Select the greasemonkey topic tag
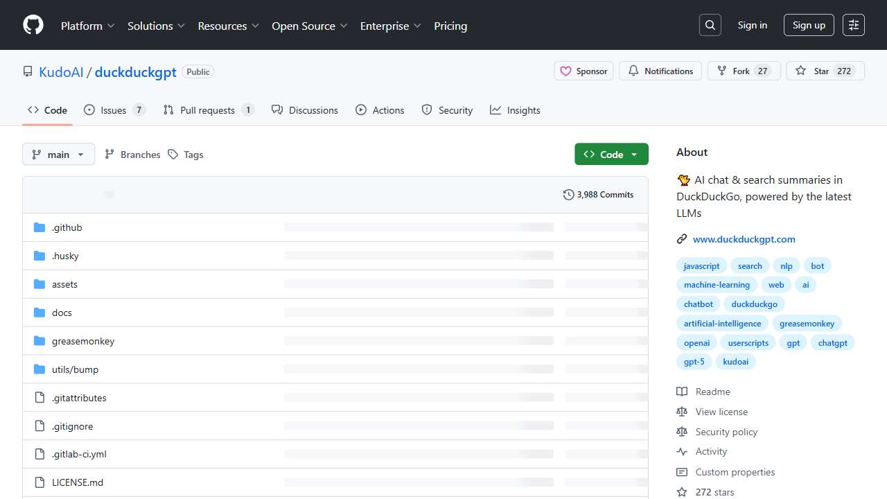The height and width of the screenshot is (499, 887). point(807,324)
